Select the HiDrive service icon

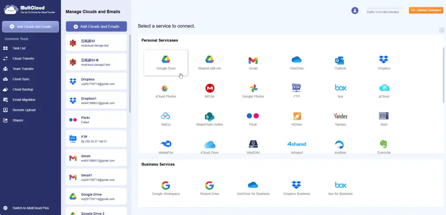297,116
